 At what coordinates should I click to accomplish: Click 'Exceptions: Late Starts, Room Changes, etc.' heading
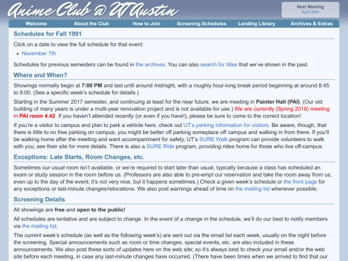pyautogui.click(x=79, y=157)
